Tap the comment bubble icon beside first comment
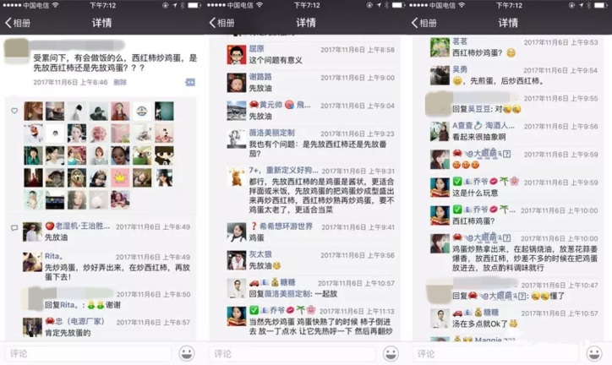The image size is (612, 365). [x=14, y=227]
